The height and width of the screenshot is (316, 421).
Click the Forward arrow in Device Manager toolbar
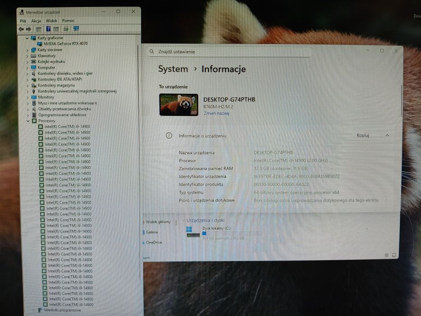28,29
